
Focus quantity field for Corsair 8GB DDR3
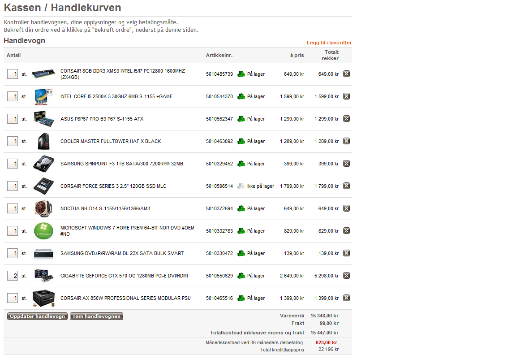pos(13,74)
